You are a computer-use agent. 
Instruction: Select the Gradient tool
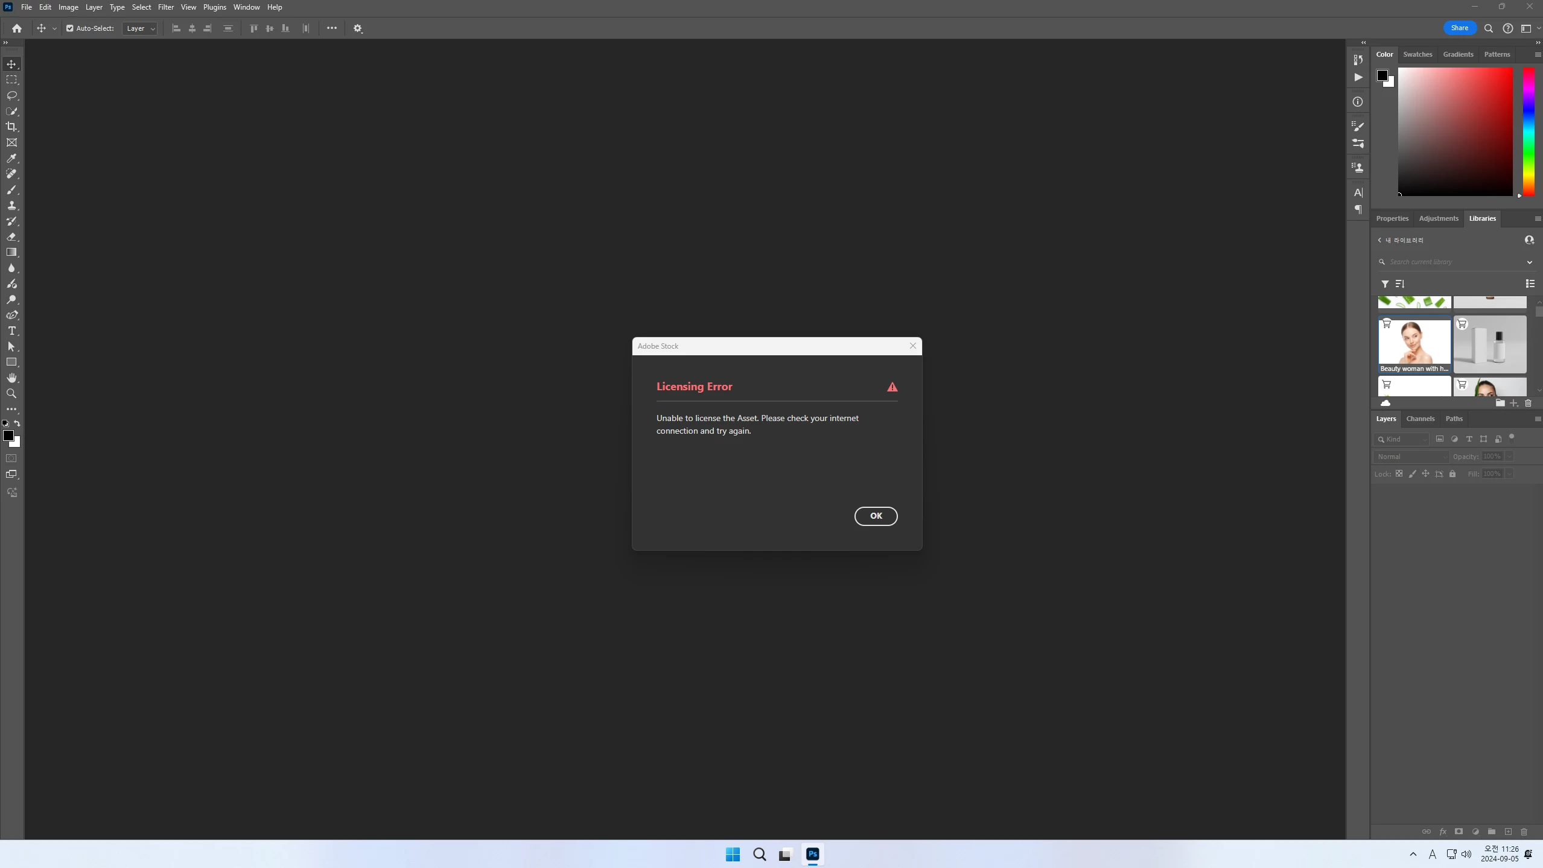pyautogui.click(x=11, y=252)
